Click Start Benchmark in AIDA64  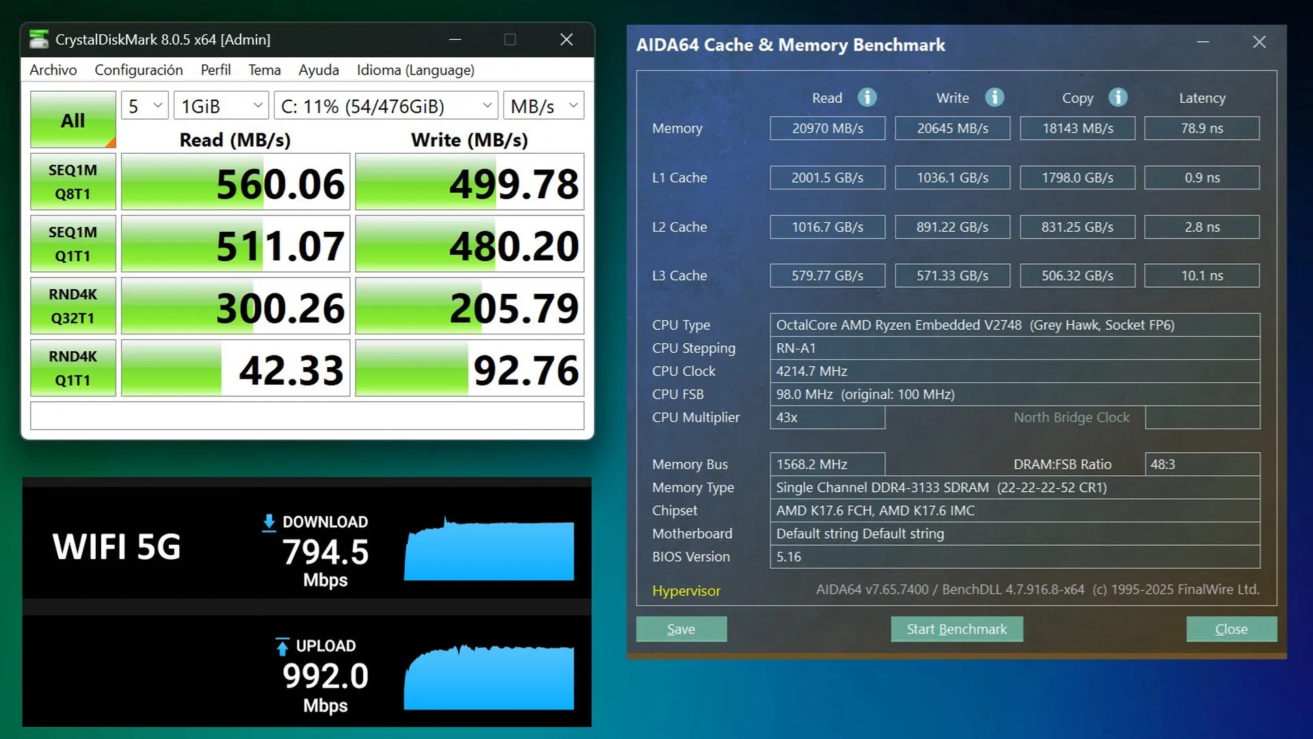click(956, 629)
